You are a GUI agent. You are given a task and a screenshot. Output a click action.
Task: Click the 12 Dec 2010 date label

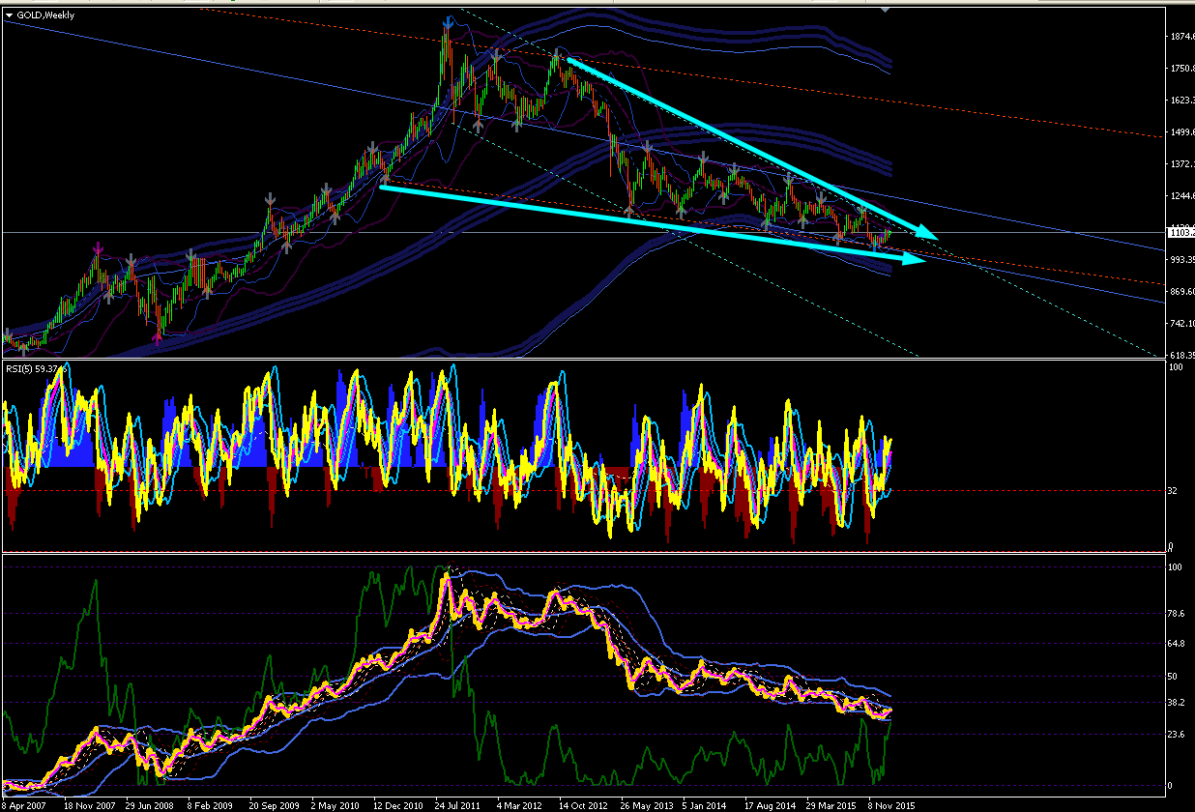(x=400, y=804)
